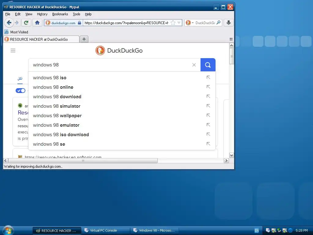Click vertical scrollbar down arrow
Image resolution: width=313 pixels, height=235 pixels.
[x=232, y=155]
